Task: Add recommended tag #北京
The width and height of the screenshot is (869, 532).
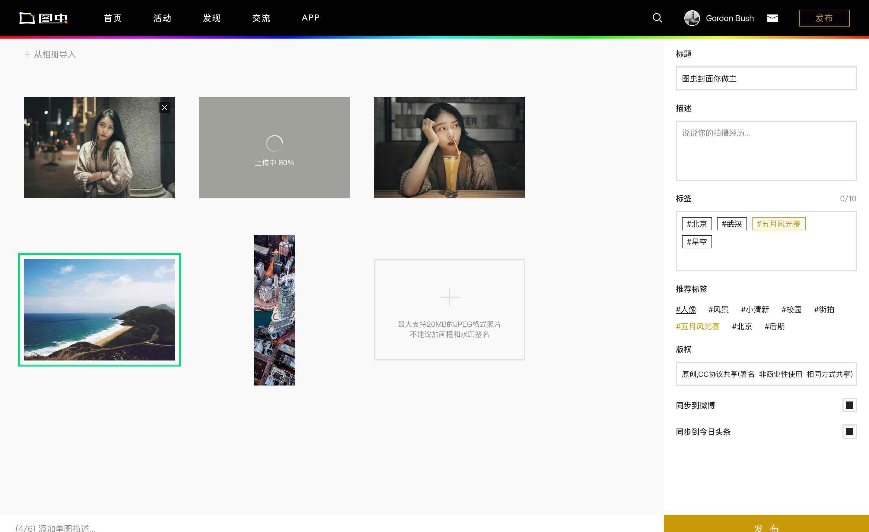Action: [742, 326]
